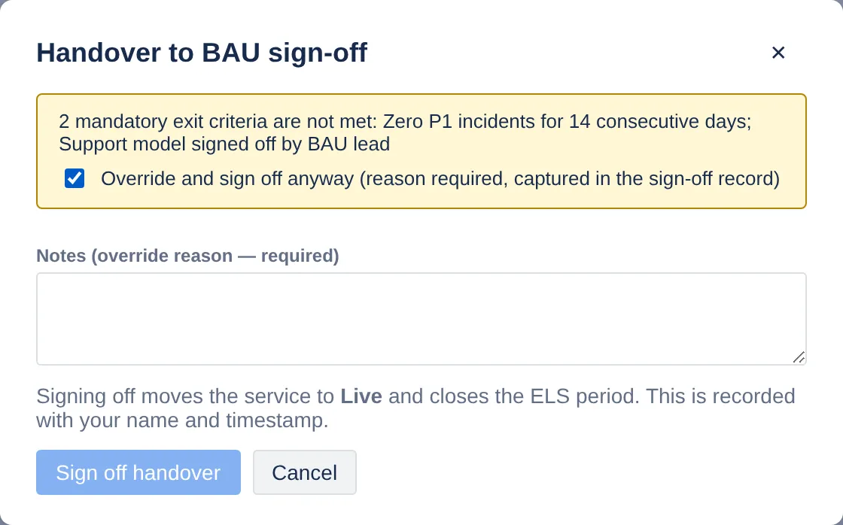Uncheck the override and sign off checkbox
Viewport: 843px width, 525px height.
click(x=75, y=178)
